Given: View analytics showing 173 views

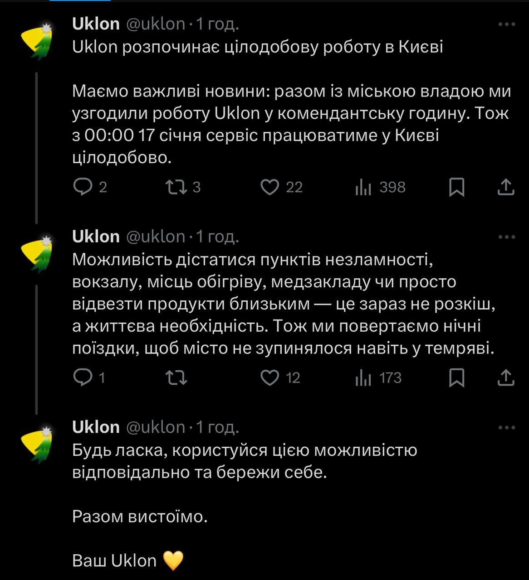Looking at the screenshot, I should tap(363, 378).
